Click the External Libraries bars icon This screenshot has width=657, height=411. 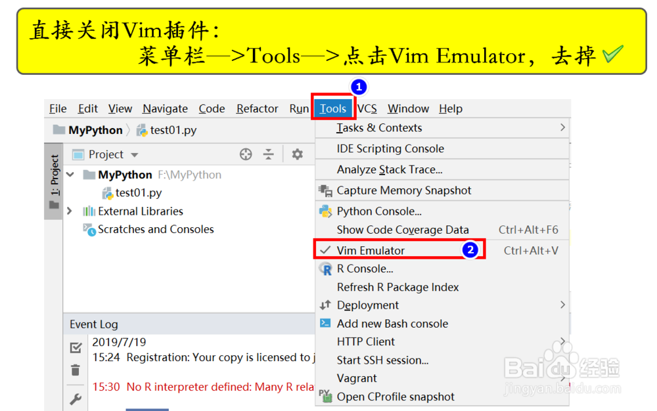click(x=89, y=211)
